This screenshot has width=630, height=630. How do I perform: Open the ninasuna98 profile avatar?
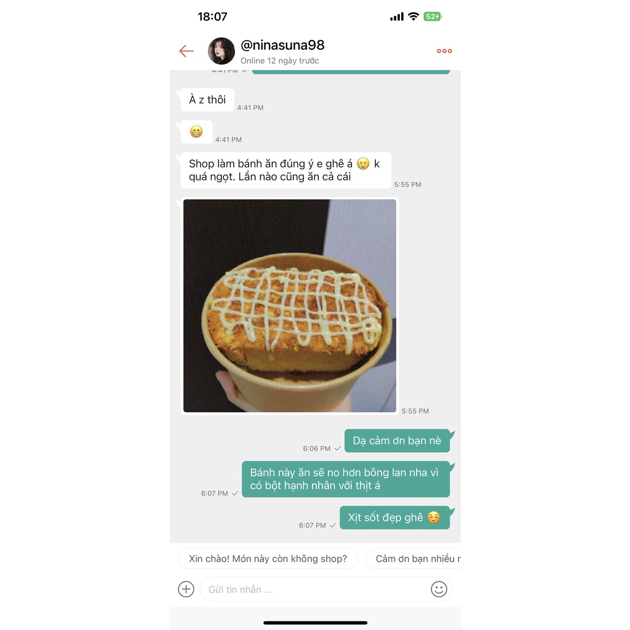click(x=221, y=51)
